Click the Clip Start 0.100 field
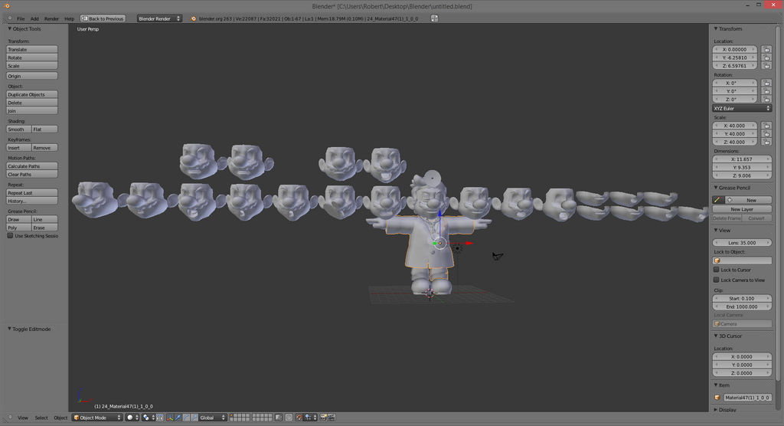 pos(742,298)
